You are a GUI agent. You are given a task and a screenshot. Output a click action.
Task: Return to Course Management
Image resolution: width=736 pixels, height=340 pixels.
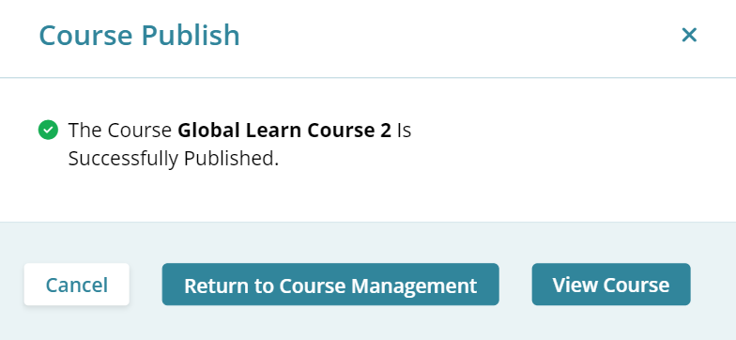330,285
